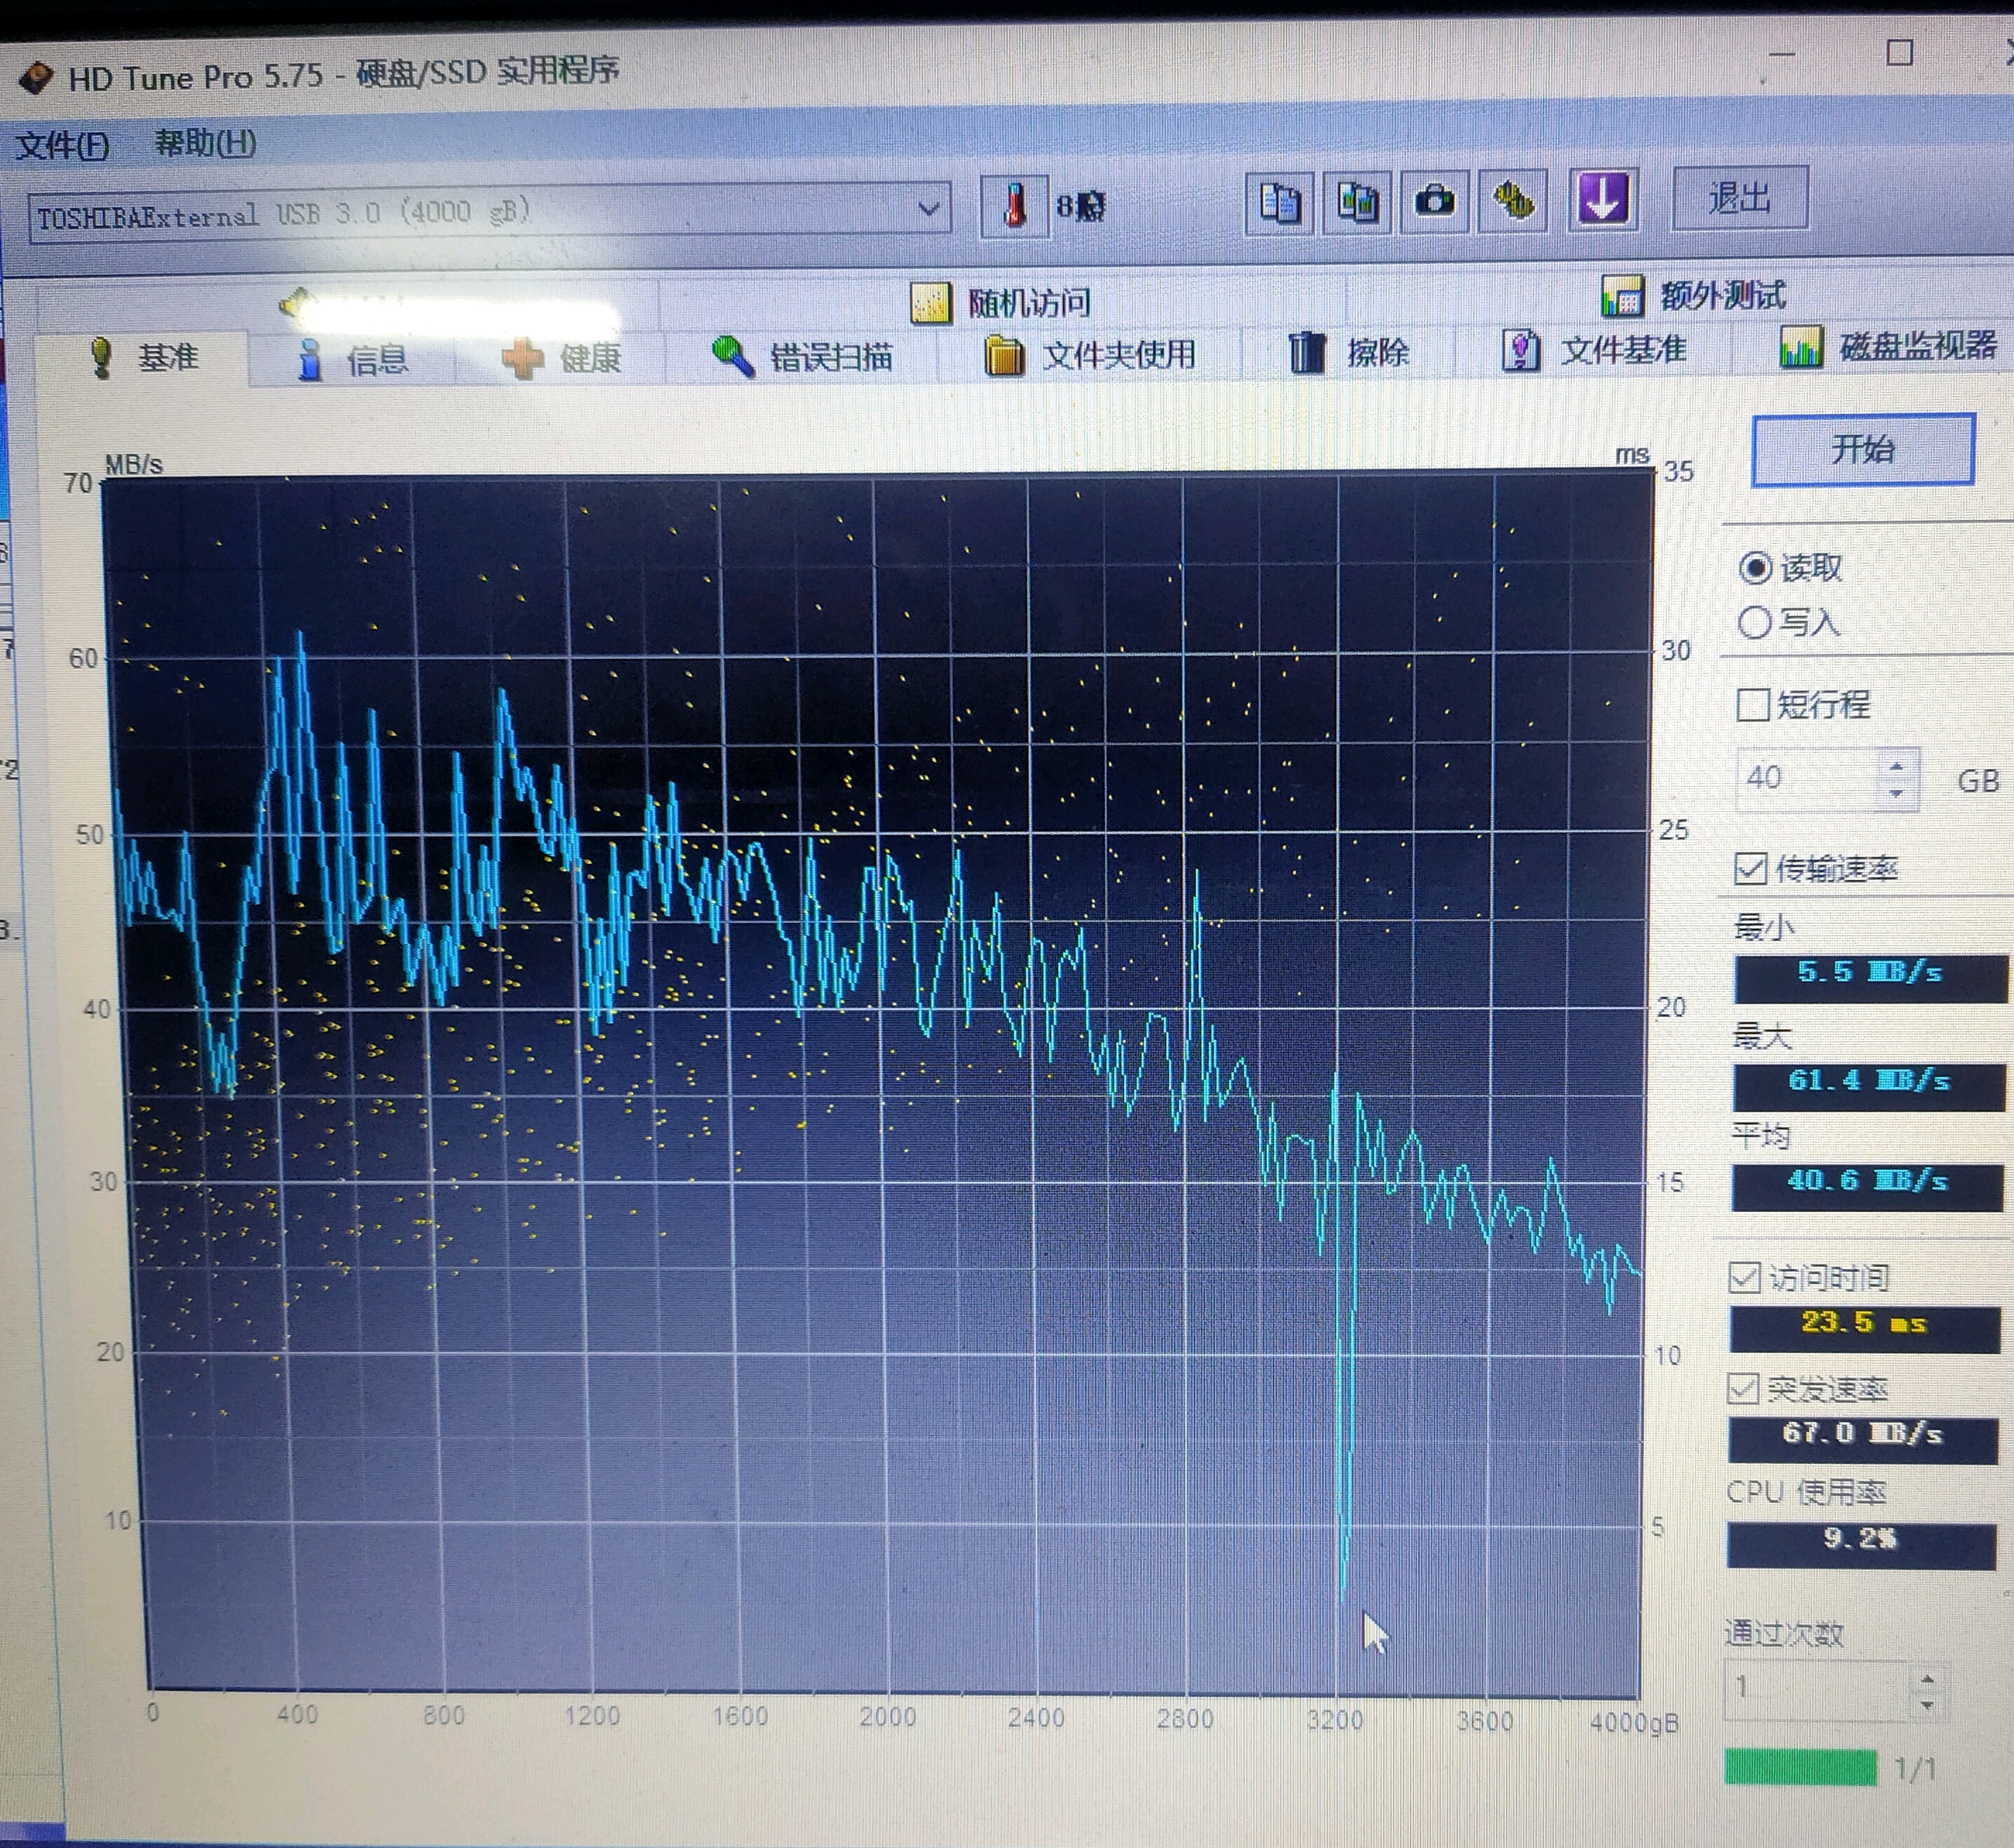Click the Health (健康) orange cross icon
The height and width of the screenshot is (1848, 2014).
click(x=522, y=358)
